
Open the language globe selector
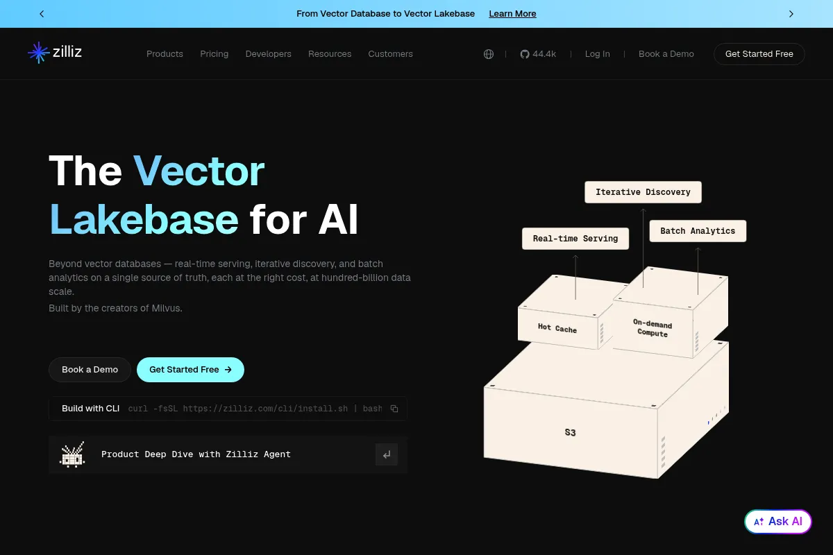tap(489, 54)
